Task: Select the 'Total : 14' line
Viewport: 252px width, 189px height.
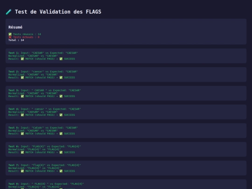Action: tap(16, 40)
